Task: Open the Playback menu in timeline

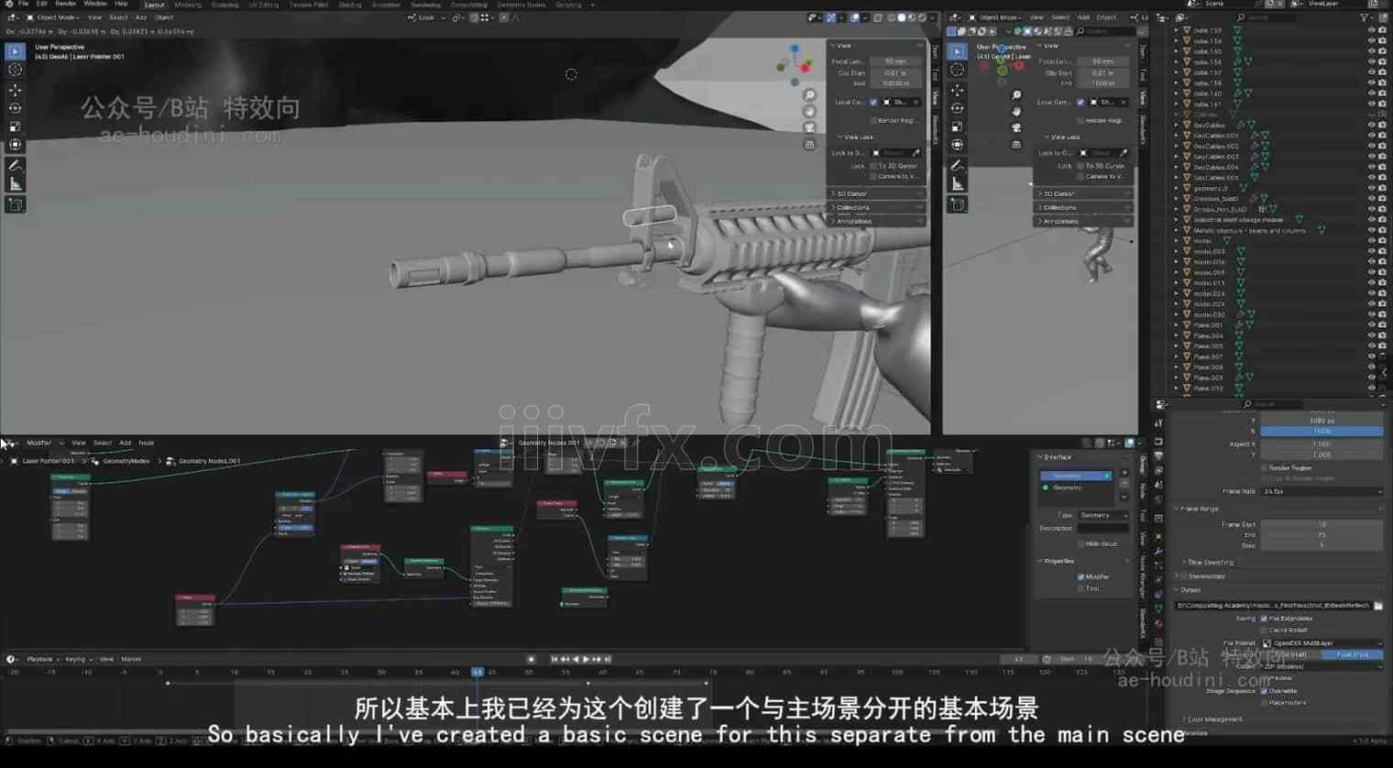Action: click(x=39, y=660)
